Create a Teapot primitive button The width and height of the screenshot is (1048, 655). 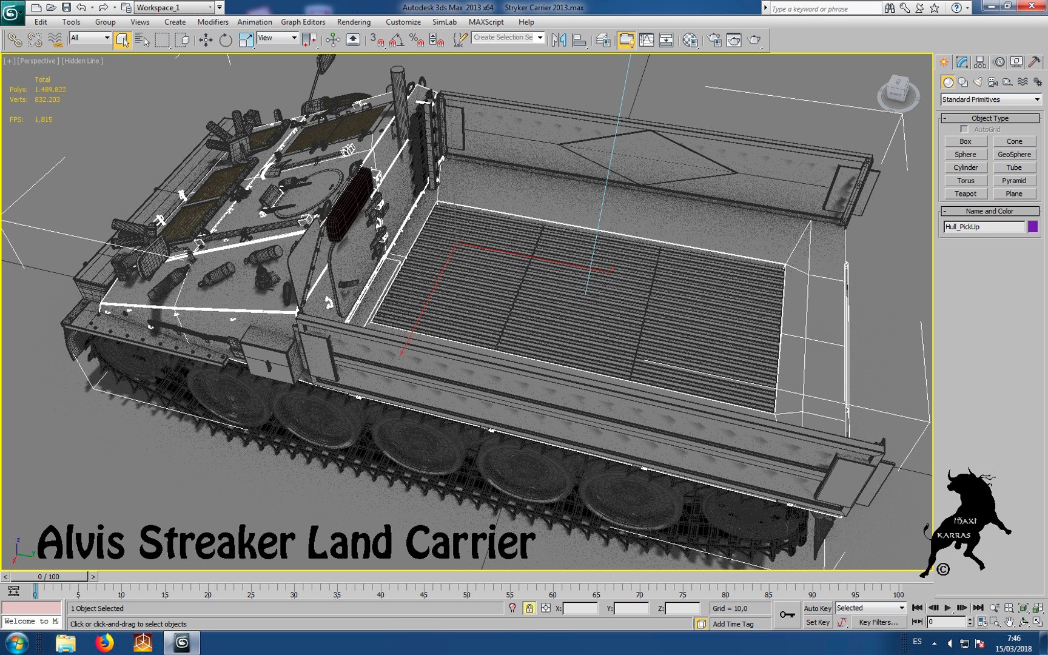966,193
